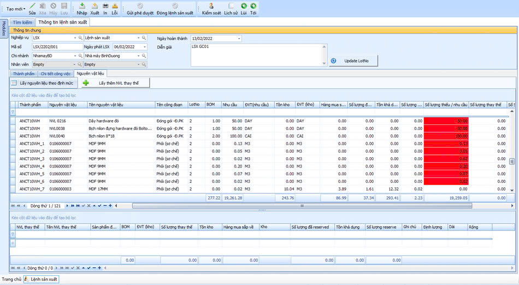Image resolution: width=519 pixels, height=285 pixels.
Task: Click the Trang chủ bottom tab
Action: coord(11,280)
